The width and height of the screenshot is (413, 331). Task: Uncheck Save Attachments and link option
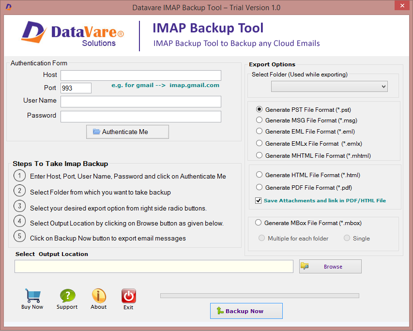tap(258, 200)
